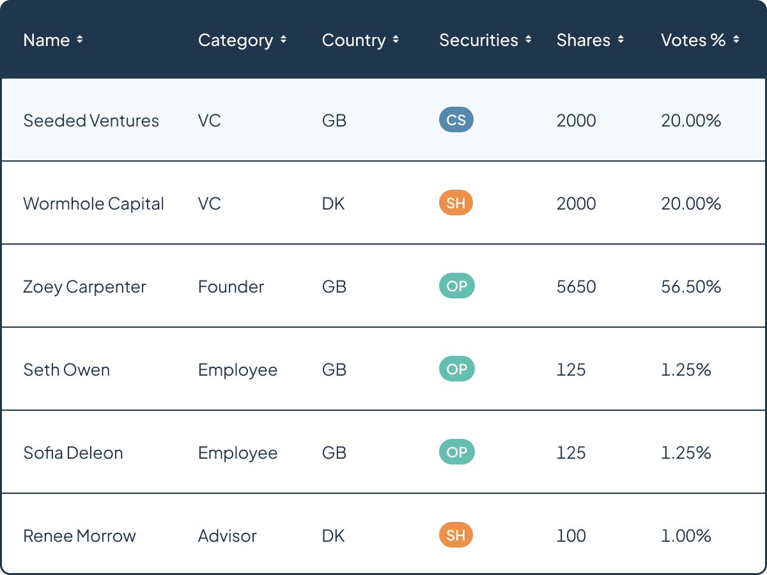This screenshot has width=767, height=575.
Task: Click the Securities column header label
Action: click(x=479, y=40)
